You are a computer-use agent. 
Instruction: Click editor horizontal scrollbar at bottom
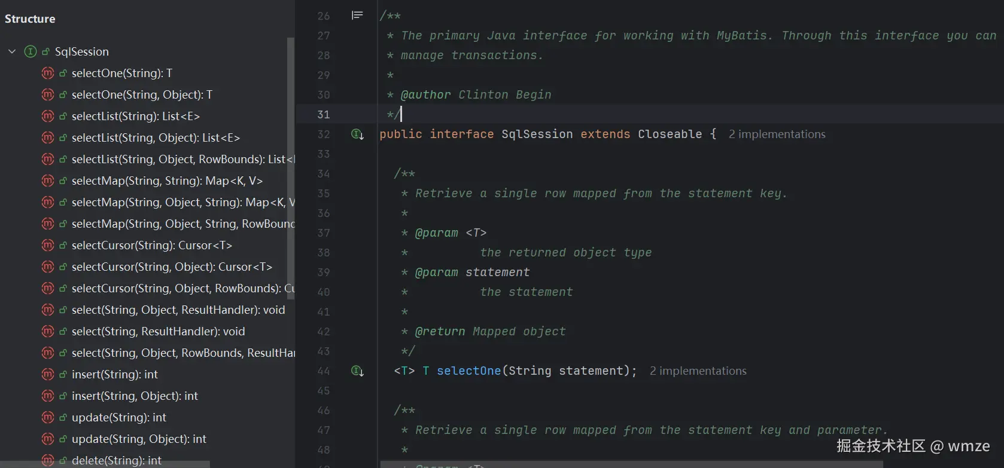coord(631,464)
